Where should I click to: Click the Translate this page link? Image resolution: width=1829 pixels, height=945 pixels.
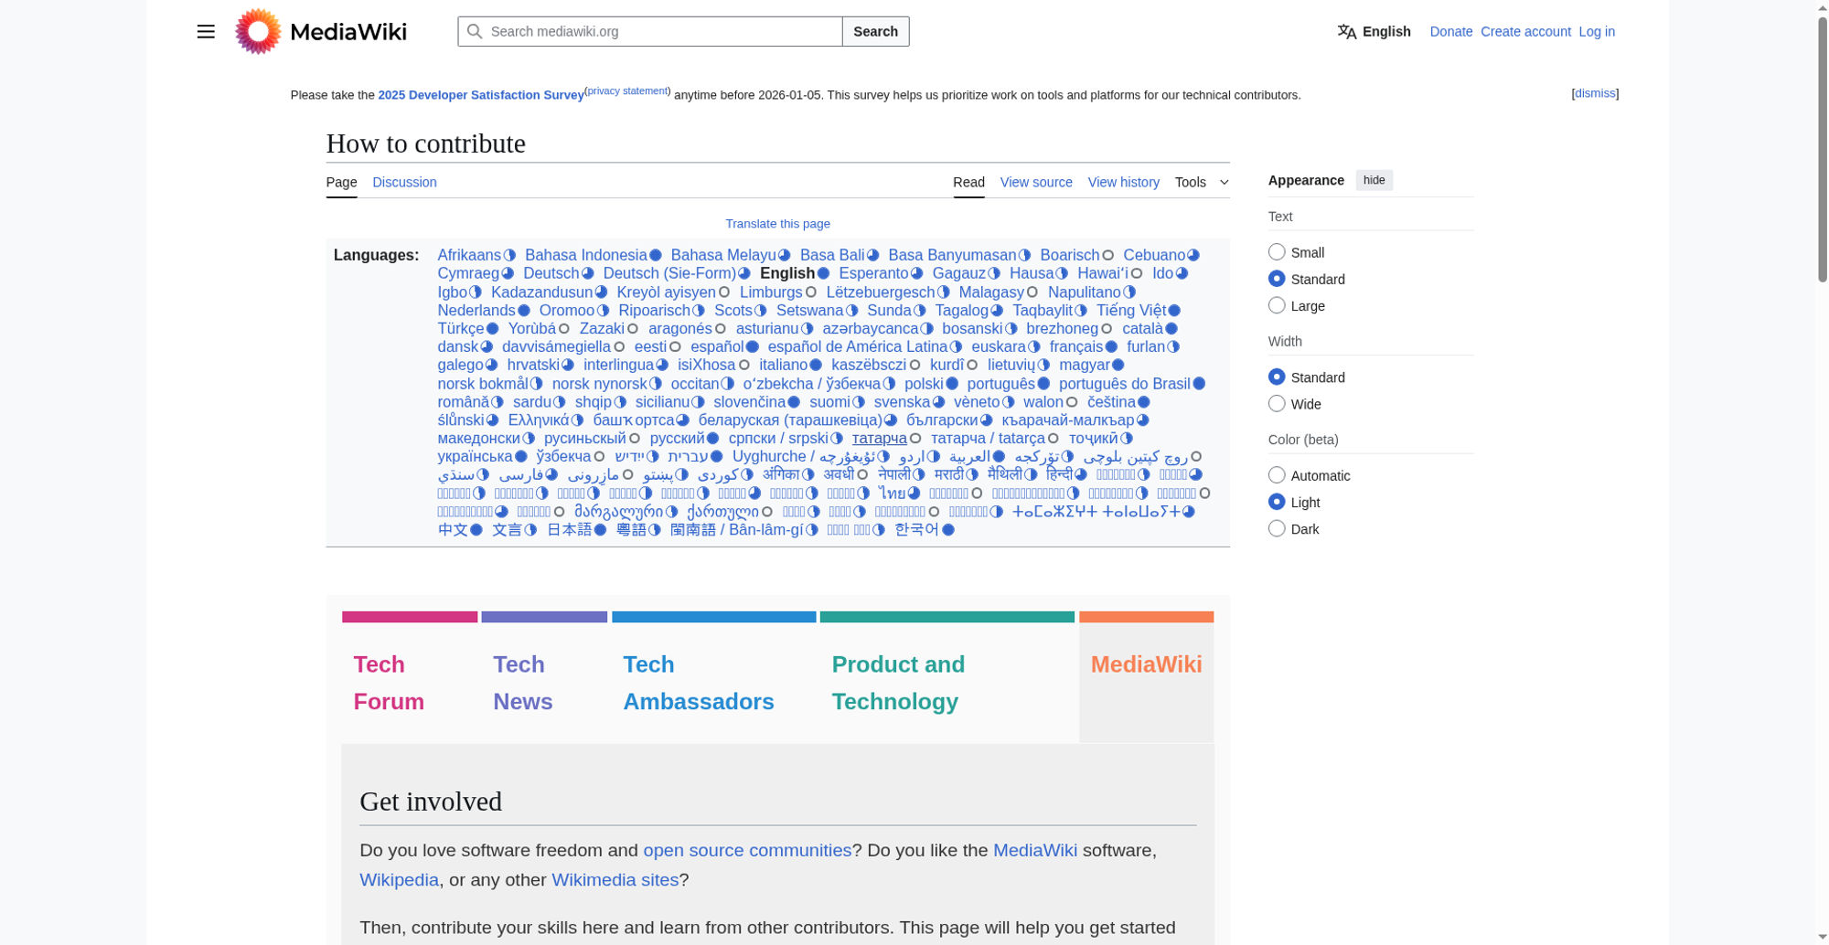tap(777, 224)
